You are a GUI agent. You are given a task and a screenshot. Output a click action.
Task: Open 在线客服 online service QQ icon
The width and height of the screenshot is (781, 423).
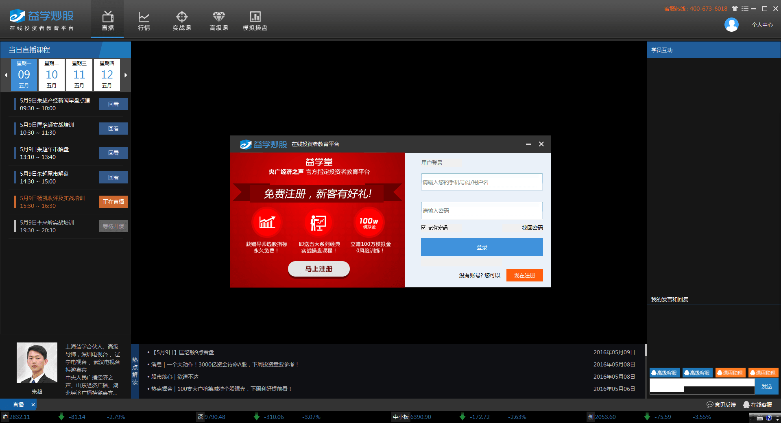tap(757, 405)
